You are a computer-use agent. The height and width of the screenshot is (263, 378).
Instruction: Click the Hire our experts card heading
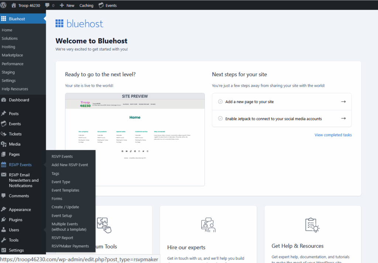coord(186,247)
